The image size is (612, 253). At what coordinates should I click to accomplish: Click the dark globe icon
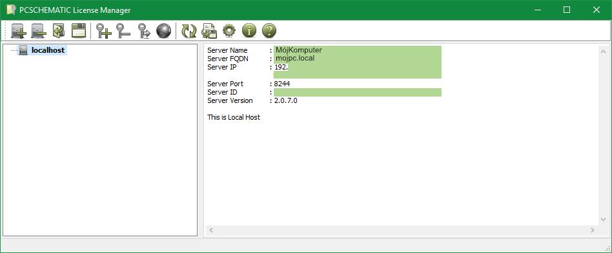pyautogui.click(x=163, y=31)
